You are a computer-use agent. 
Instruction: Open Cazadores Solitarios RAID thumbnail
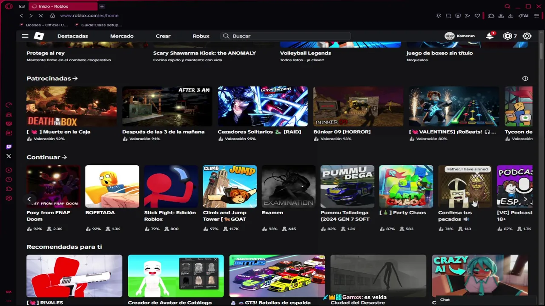click(x=263, y=107)
